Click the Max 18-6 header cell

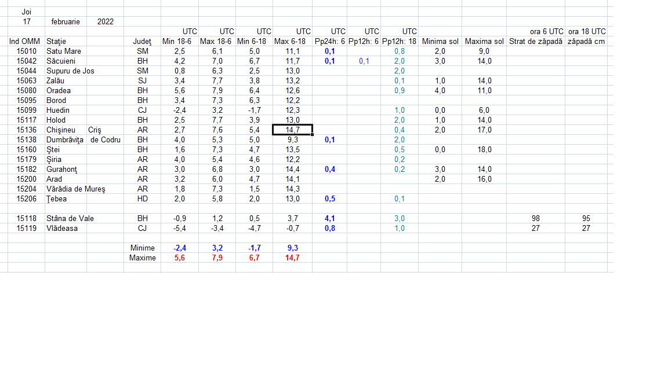point(216,41)
